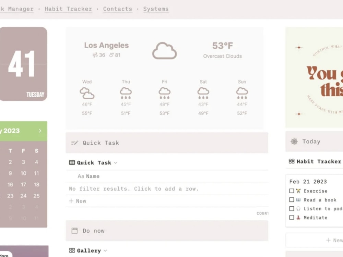Click the meditating person emoji beside Meditate
343x257 pixels.
tap(299, 217)
